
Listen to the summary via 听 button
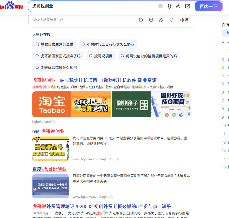[x=184, y=20]
